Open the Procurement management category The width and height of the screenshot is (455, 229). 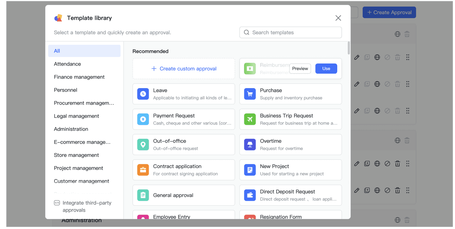pos(84,103)
